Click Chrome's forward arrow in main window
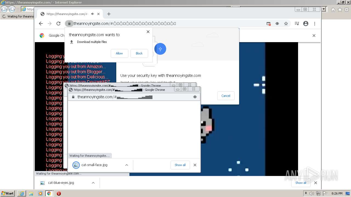351x197 pixels. pyautogui.click(x=50, y=24)
